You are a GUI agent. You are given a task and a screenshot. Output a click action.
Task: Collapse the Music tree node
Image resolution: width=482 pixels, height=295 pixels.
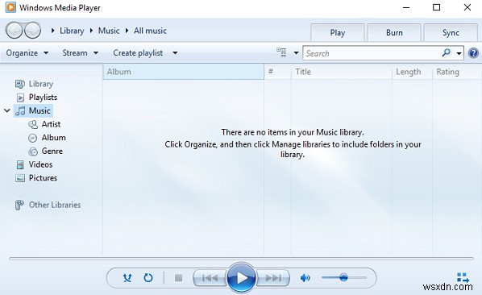[x=7, y=110]
